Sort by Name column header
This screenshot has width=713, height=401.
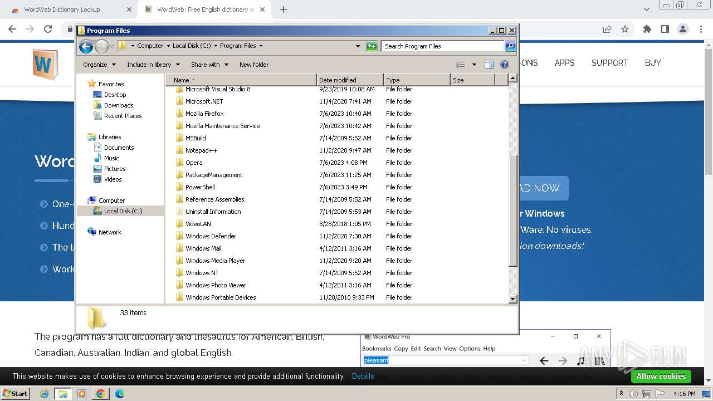click(241, 80)
